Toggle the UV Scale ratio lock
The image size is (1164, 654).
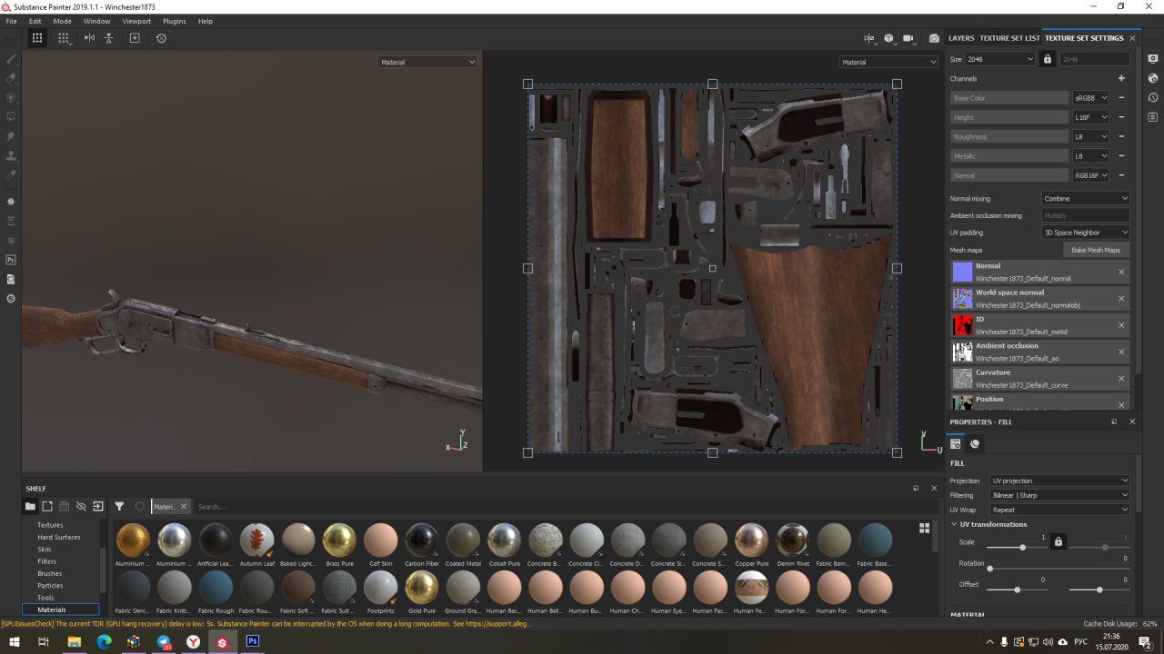click(1058, 542)
